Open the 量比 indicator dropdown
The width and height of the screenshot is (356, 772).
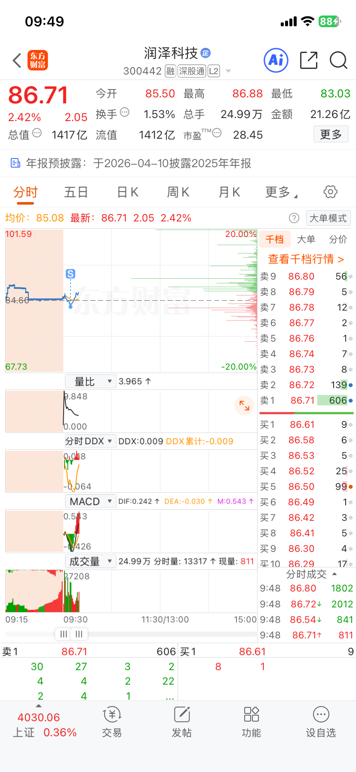(90, 381)
